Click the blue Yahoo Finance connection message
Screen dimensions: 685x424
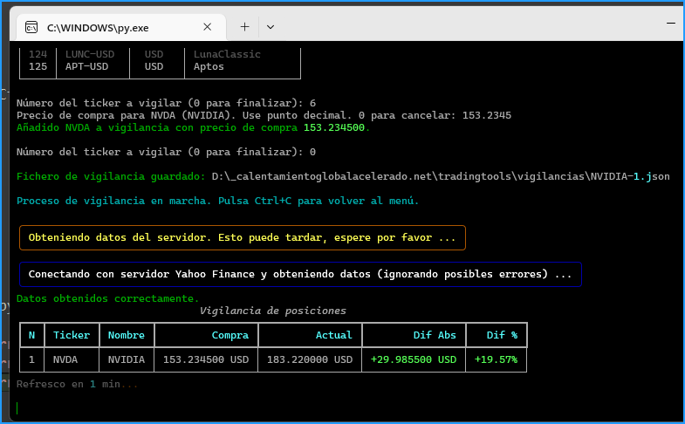[300, 275]
